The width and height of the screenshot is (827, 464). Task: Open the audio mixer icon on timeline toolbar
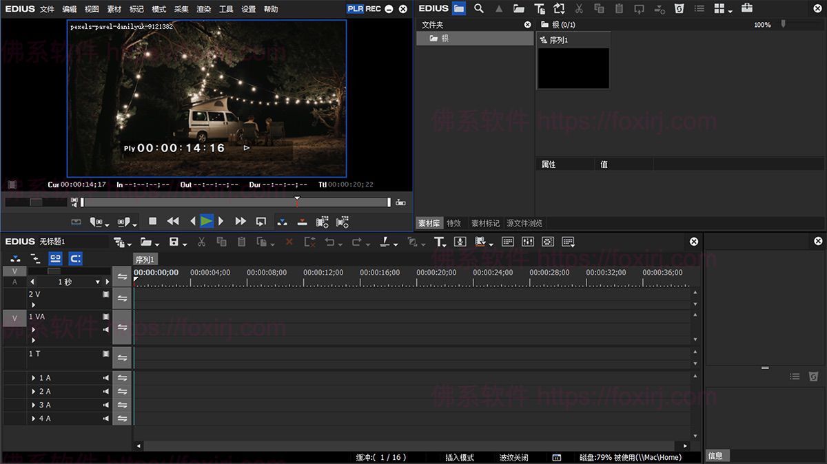tap(528, 242)
